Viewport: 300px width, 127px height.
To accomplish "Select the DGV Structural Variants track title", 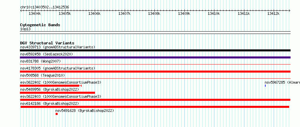I will click(x=47, y=43).
